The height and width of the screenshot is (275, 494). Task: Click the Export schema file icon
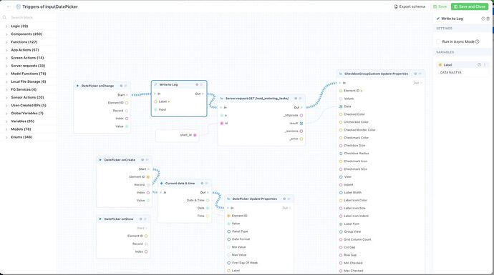pos(396,6)
